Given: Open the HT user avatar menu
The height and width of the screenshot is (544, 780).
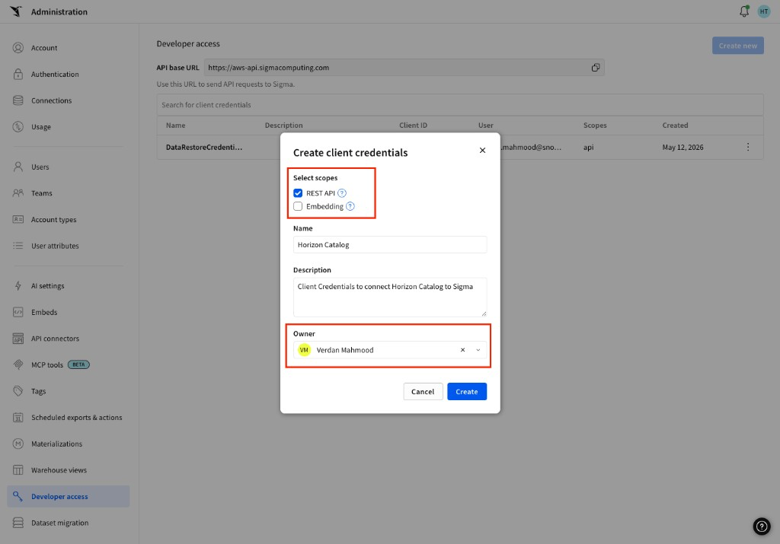Looking at the screenshot, I should [763, 11].
